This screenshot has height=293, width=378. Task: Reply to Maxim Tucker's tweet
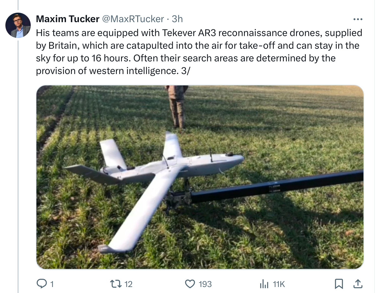(x=42, y=284)
